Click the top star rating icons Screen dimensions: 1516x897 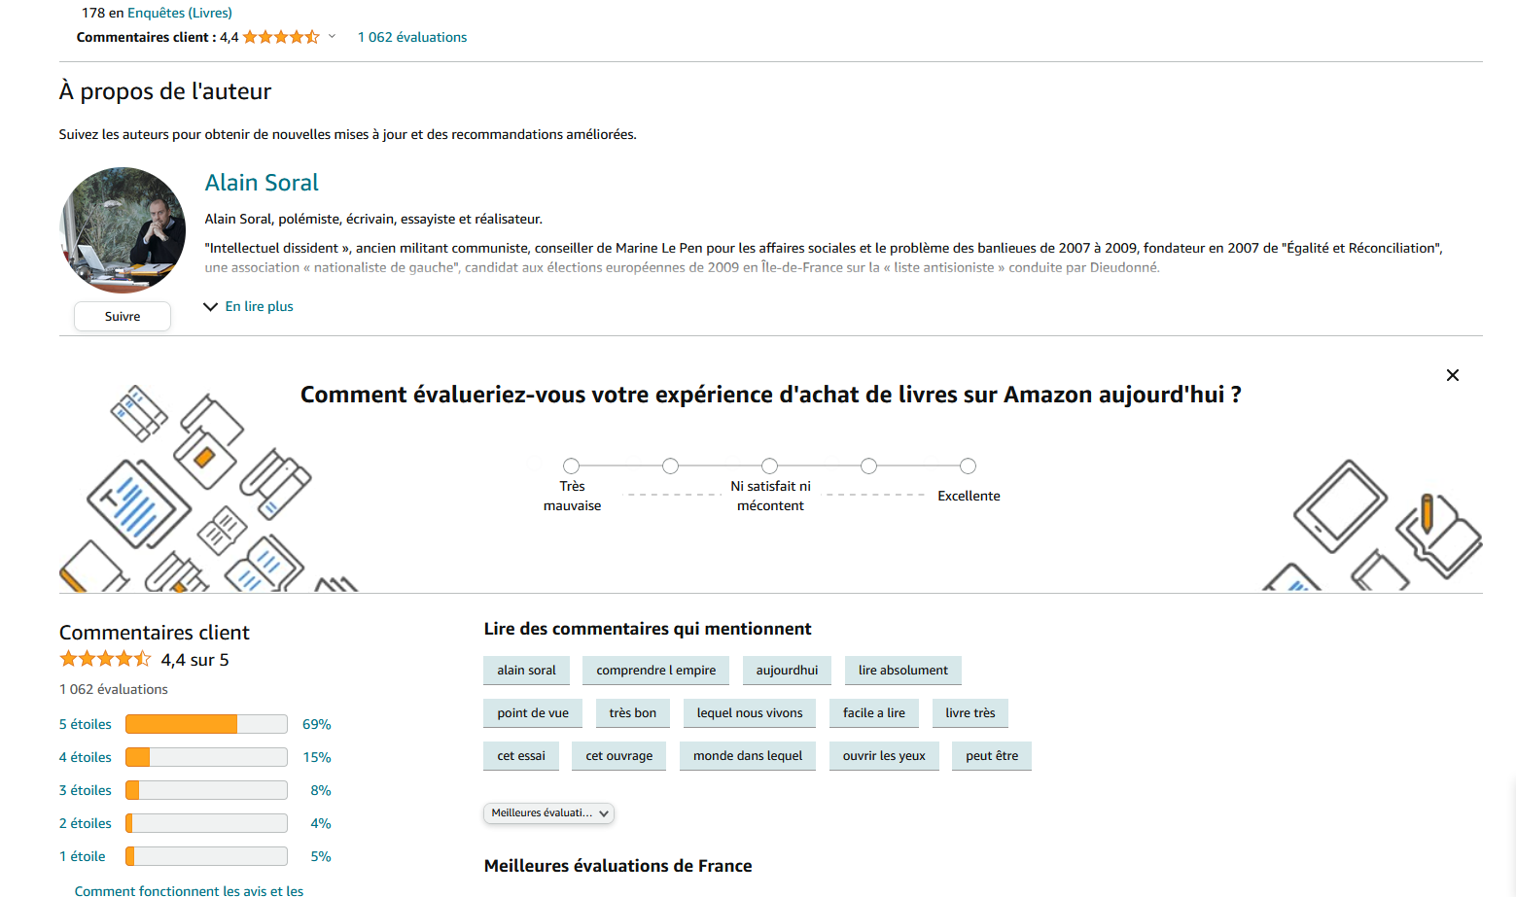[x=281, y=37]
